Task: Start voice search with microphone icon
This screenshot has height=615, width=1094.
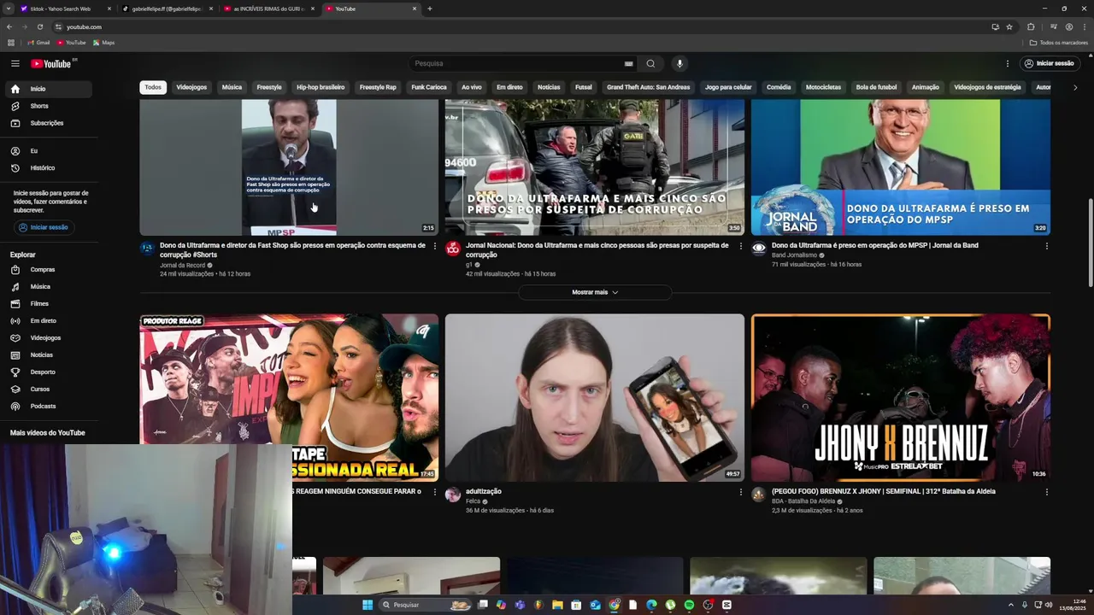Action: tap(679, 63)
